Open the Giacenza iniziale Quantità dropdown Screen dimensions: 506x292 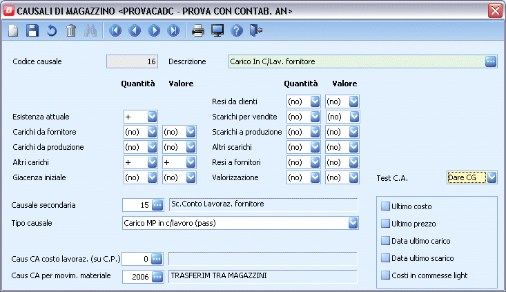click(x=152, y=177)
